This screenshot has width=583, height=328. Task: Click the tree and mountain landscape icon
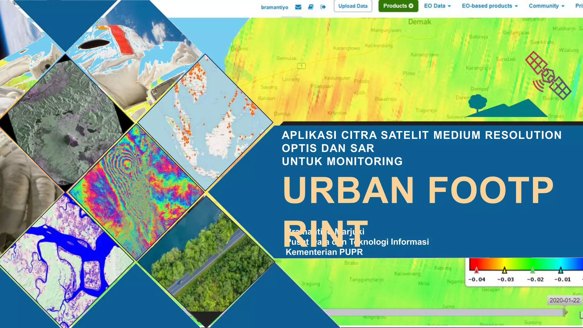click(506, 106)
